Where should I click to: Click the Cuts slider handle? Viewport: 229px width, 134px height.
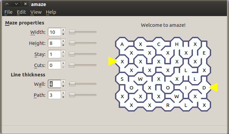pos(72,65)
